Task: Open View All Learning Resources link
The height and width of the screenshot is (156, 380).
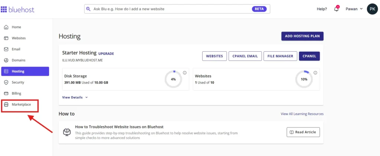Action: click(x=302, y=114)
